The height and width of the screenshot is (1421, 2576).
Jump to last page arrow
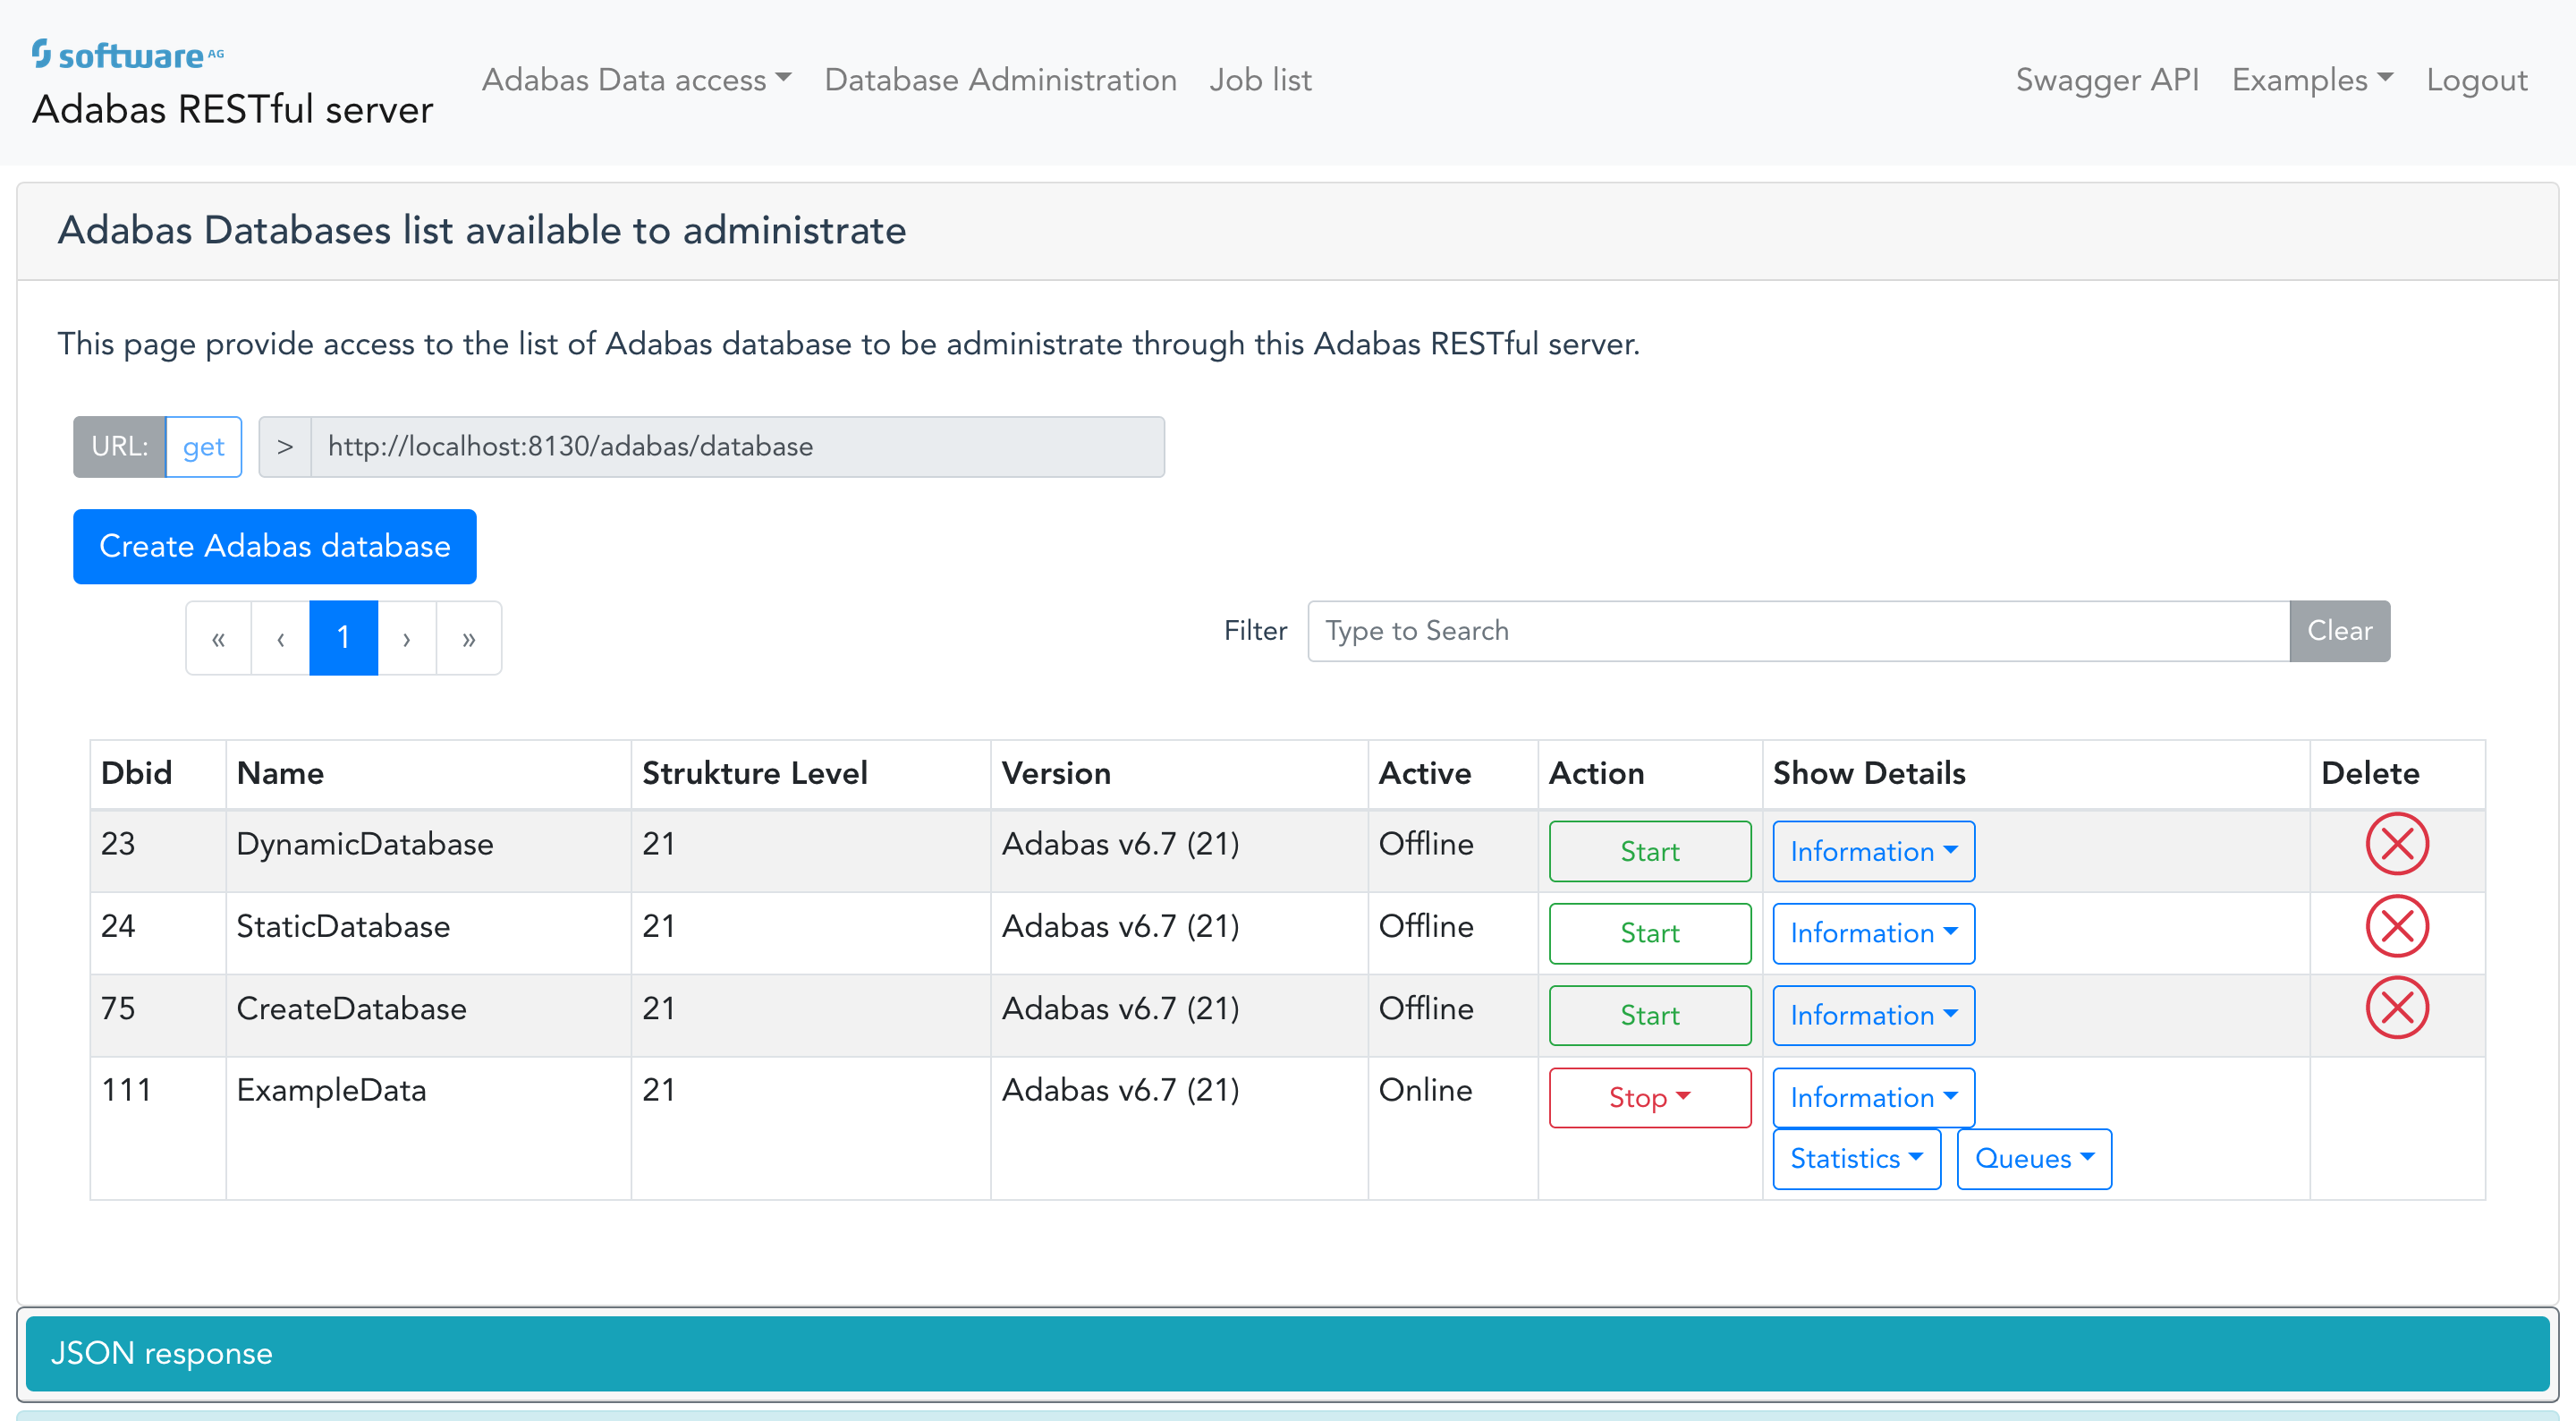point(468,638)
